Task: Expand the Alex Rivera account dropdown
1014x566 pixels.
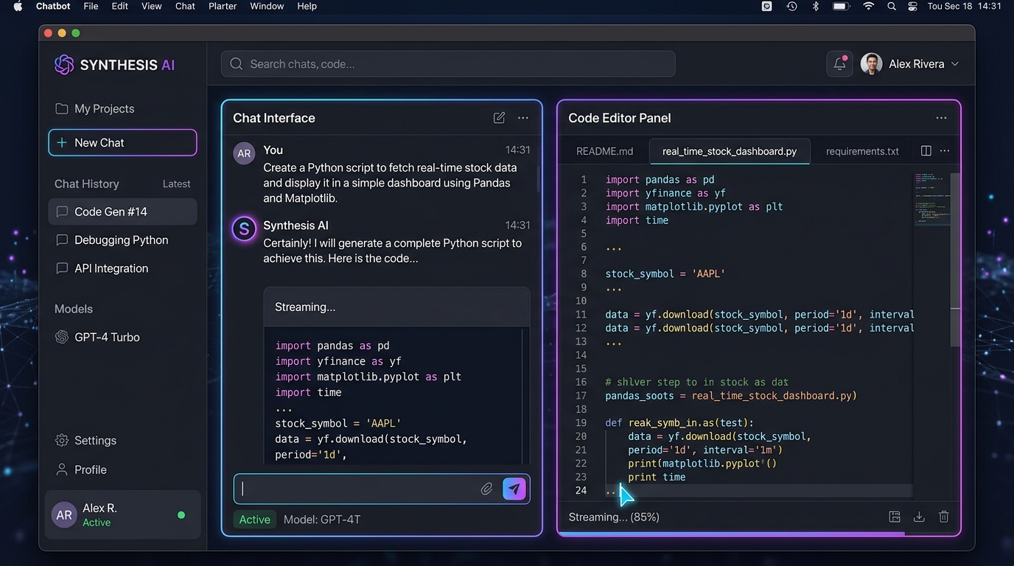Action: (955, 64)
